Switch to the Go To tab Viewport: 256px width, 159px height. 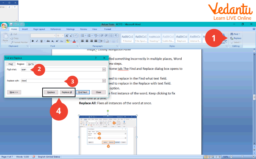point(30,64)
